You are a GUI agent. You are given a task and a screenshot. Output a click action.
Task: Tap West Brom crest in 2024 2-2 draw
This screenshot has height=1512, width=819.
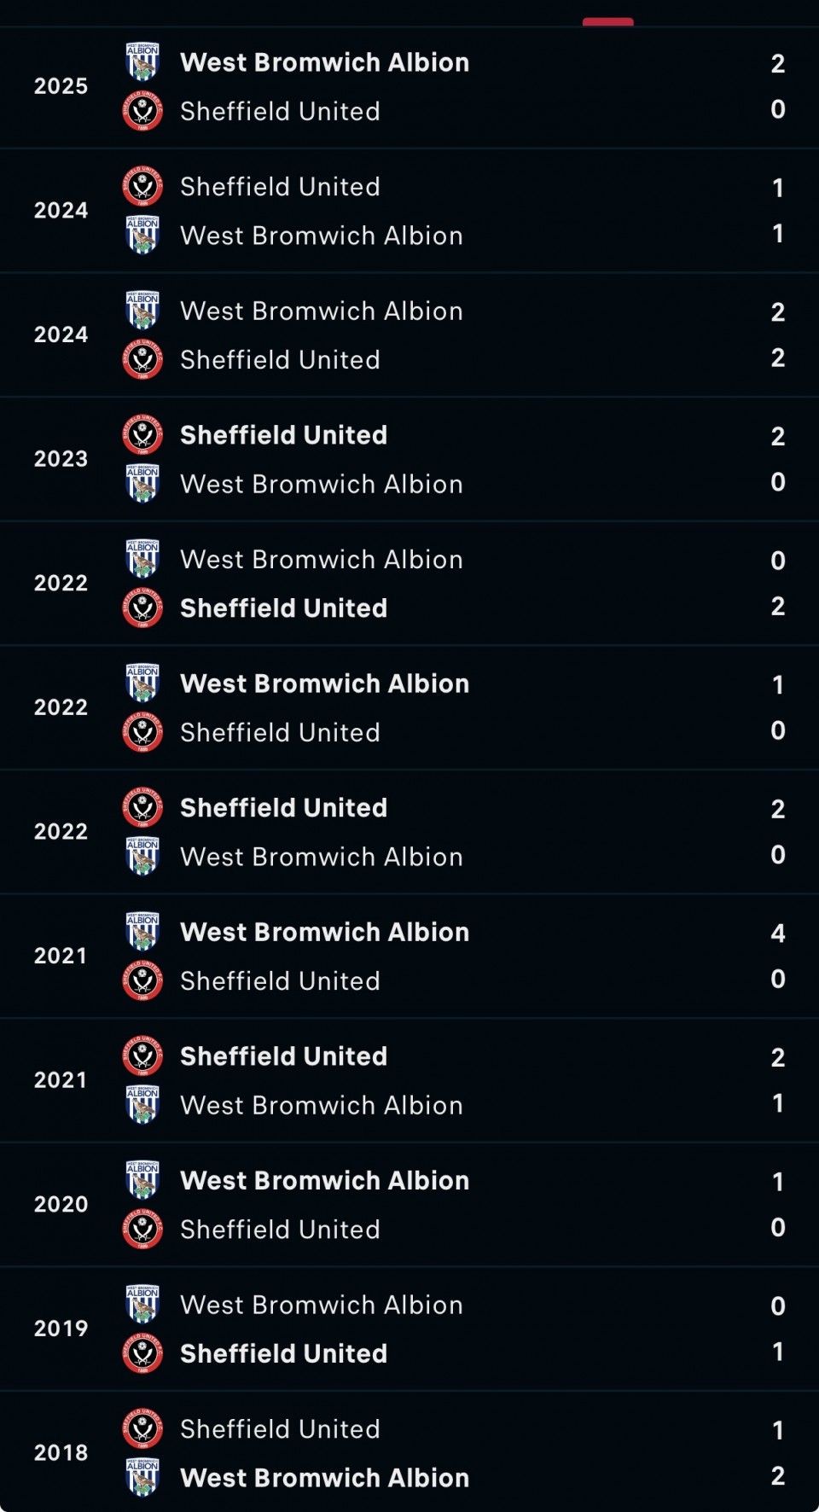142,311
